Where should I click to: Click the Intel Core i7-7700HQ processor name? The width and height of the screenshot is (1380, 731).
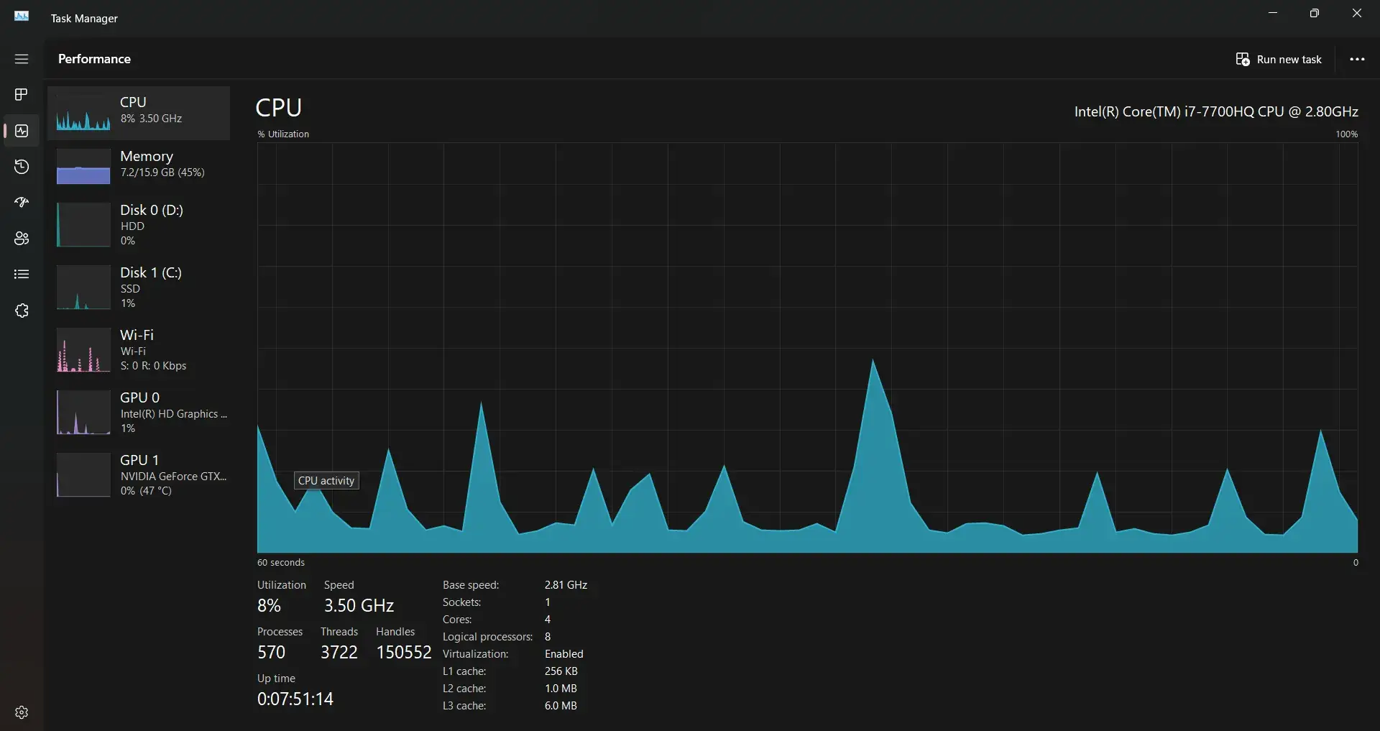pyautogui.click(x=1216, y=111)
